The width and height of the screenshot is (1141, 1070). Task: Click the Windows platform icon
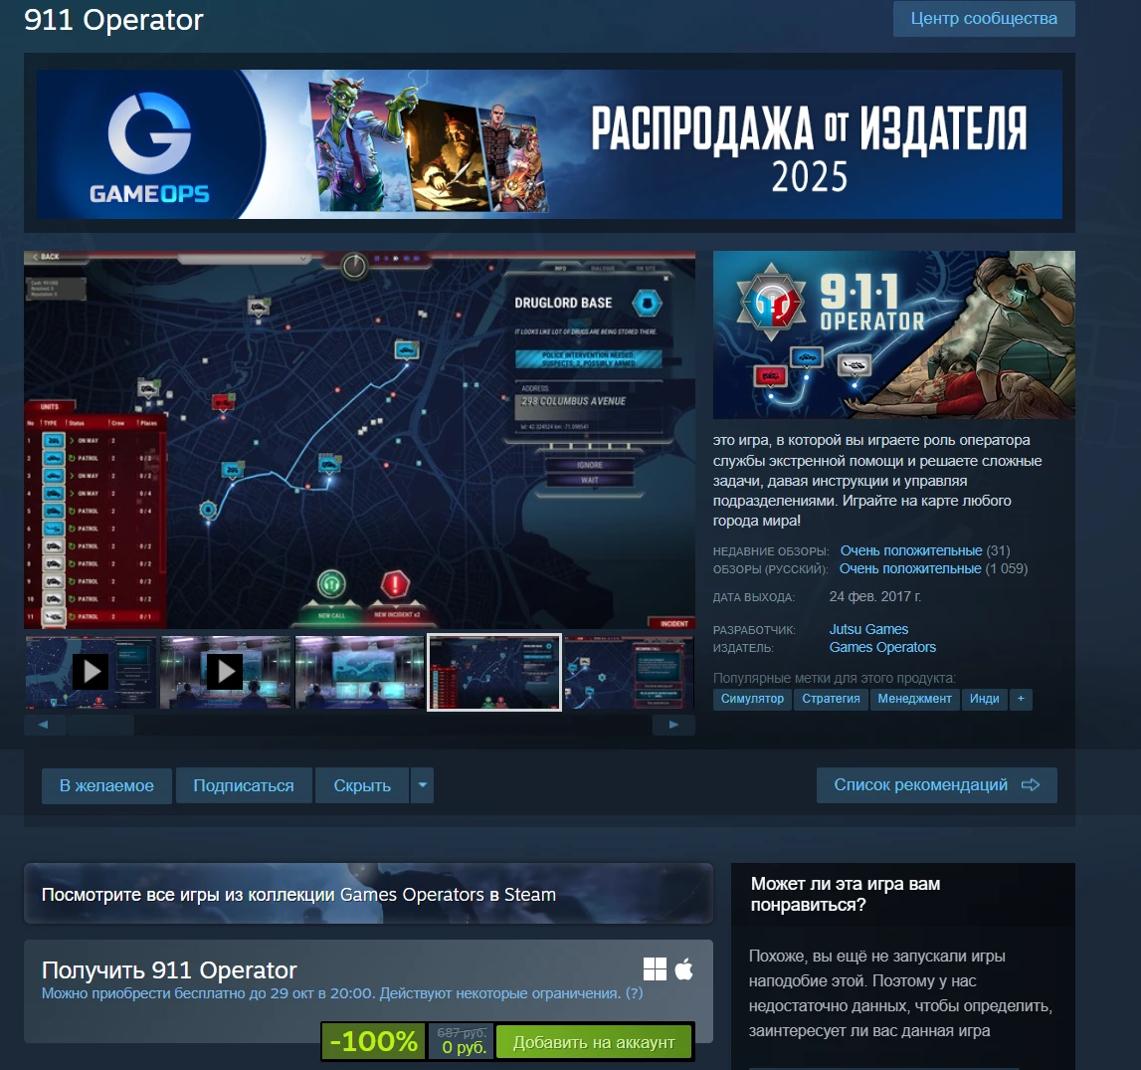(x=655, y=968)
